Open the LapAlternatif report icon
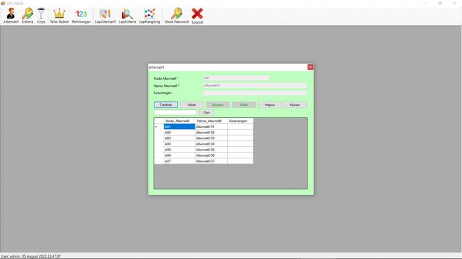This screenshot has width=462, height=259. (x=105, y=16)
